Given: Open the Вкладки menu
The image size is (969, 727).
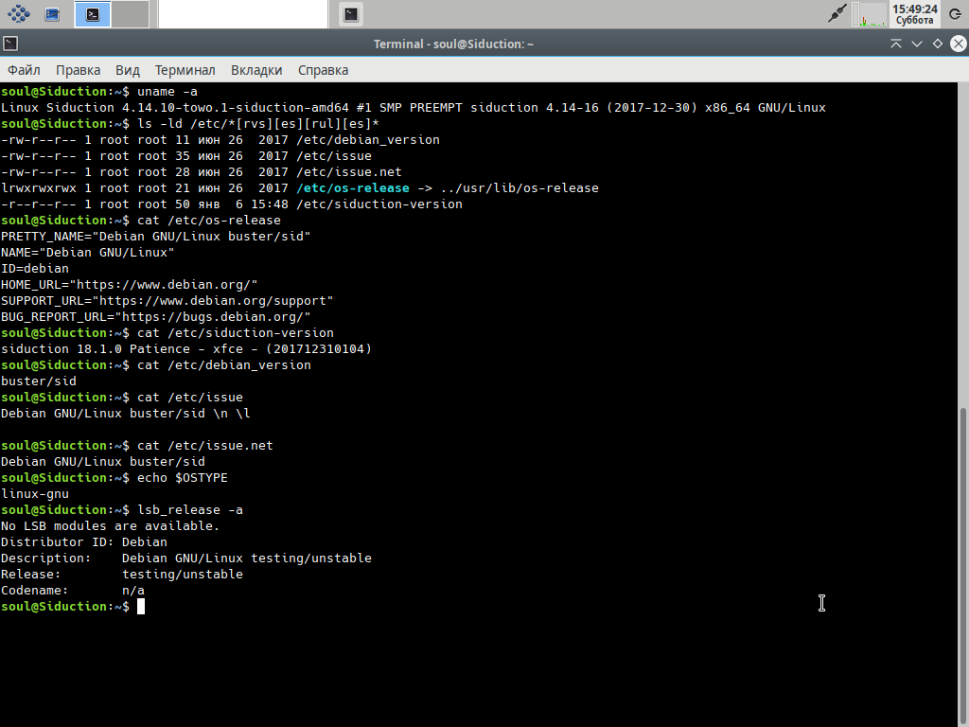Looking at the screenshot, I should click(256, 70).
